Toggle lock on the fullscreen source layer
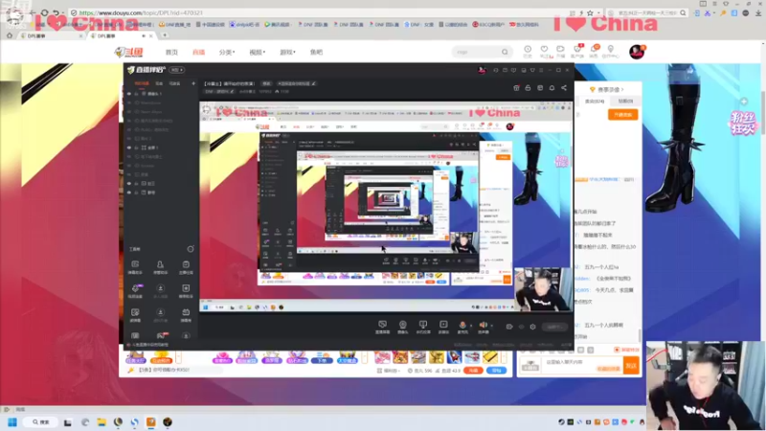Image resolution: width=766 pixels, height=431 pixels. click(x=136, y=147)
